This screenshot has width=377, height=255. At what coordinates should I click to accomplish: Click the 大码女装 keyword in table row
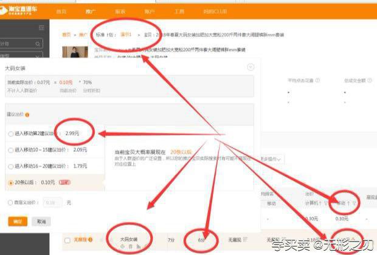click(x=129, y=239)
